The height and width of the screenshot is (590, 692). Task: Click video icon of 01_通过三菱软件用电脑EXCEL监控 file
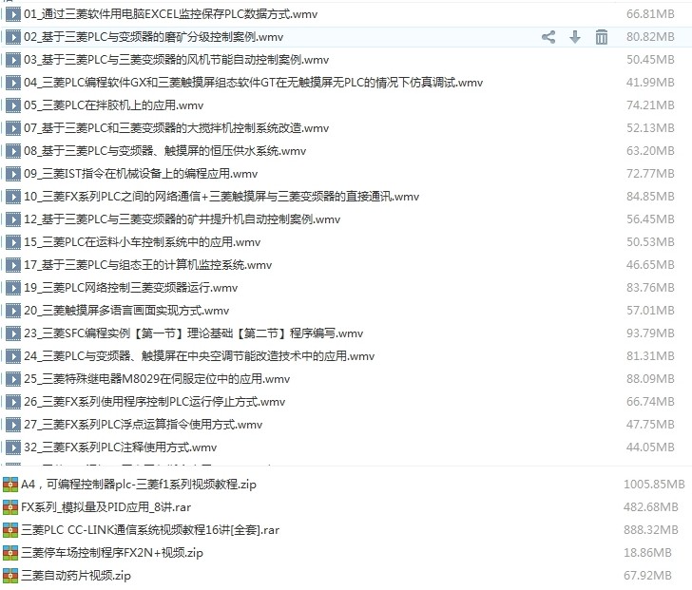(13, 14)
